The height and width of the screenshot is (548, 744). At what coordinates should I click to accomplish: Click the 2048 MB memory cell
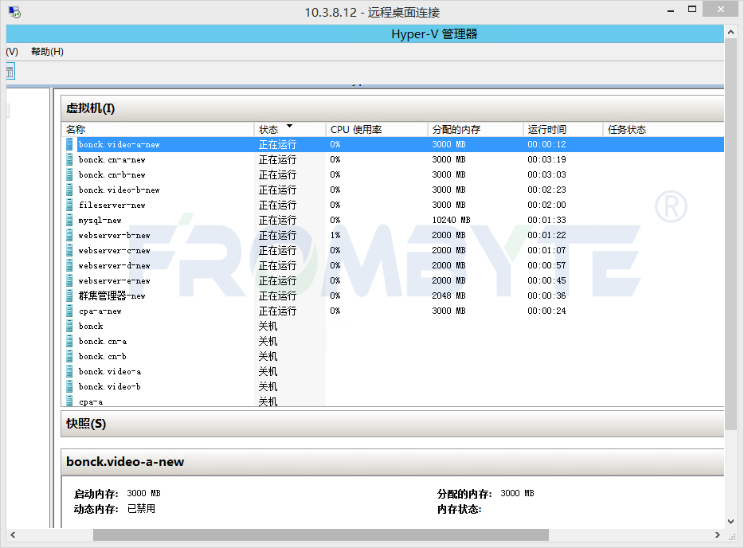click(448, 296)
